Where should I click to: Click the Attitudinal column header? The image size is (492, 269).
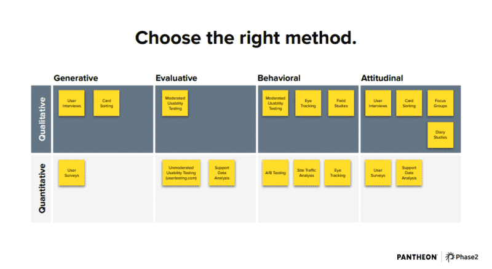coord(382,78)
